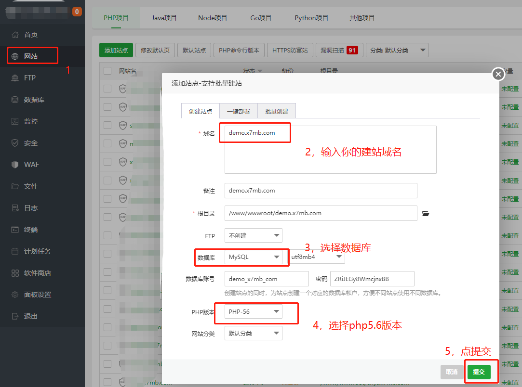This screenshot has height=387, width=522.
Task: Focus the 数据库账号 input field
Action: point(267,279)
